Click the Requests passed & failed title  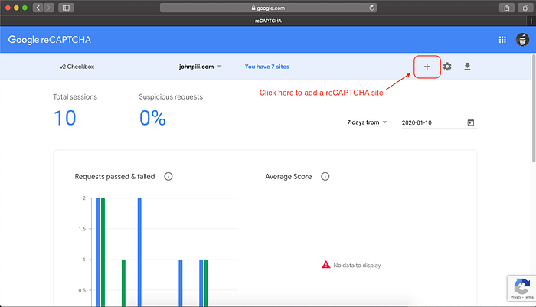115,176
